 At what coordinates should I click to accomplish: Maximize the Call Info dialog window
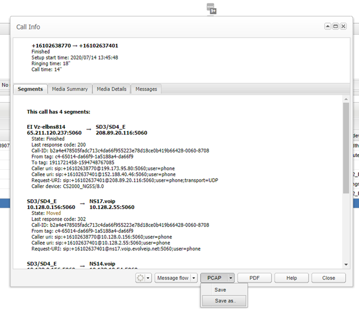(x=335, y=27)
